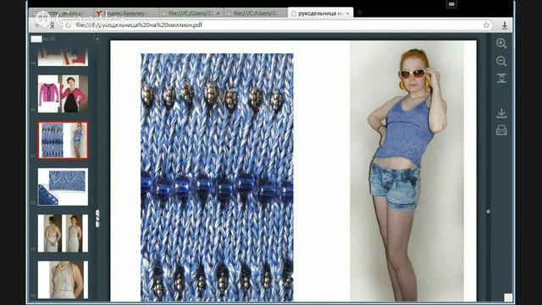Fit PDF page to width
Viewport: 542px width, 305px height.
pos(501,78)
